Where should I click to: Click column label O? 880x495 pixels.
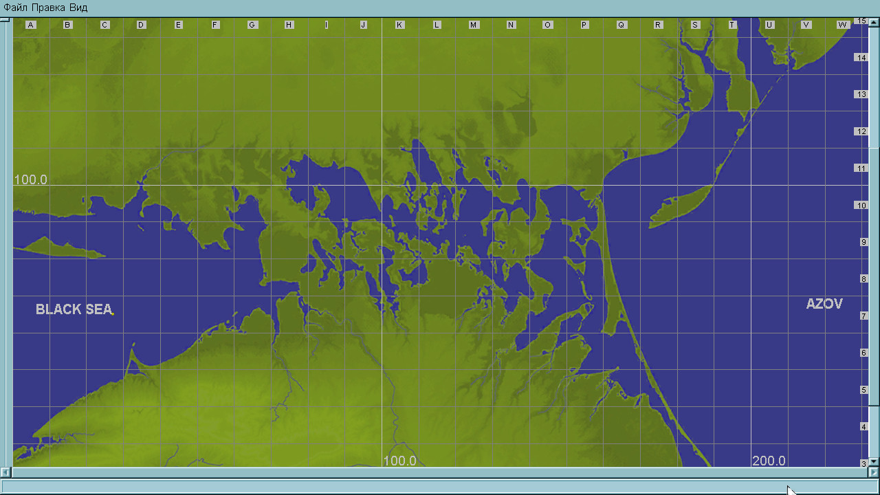(547, 25)
